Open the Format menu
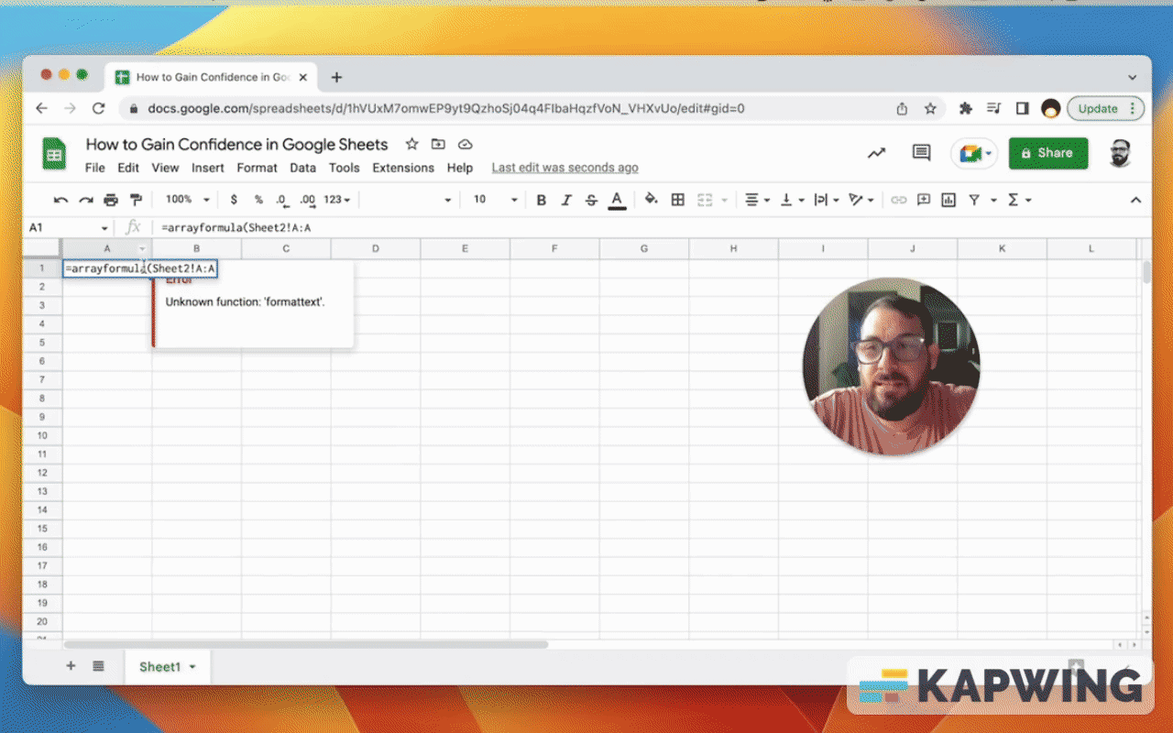Image resolution: width=1173 pixels, height=733 pixels. point(257,168)
